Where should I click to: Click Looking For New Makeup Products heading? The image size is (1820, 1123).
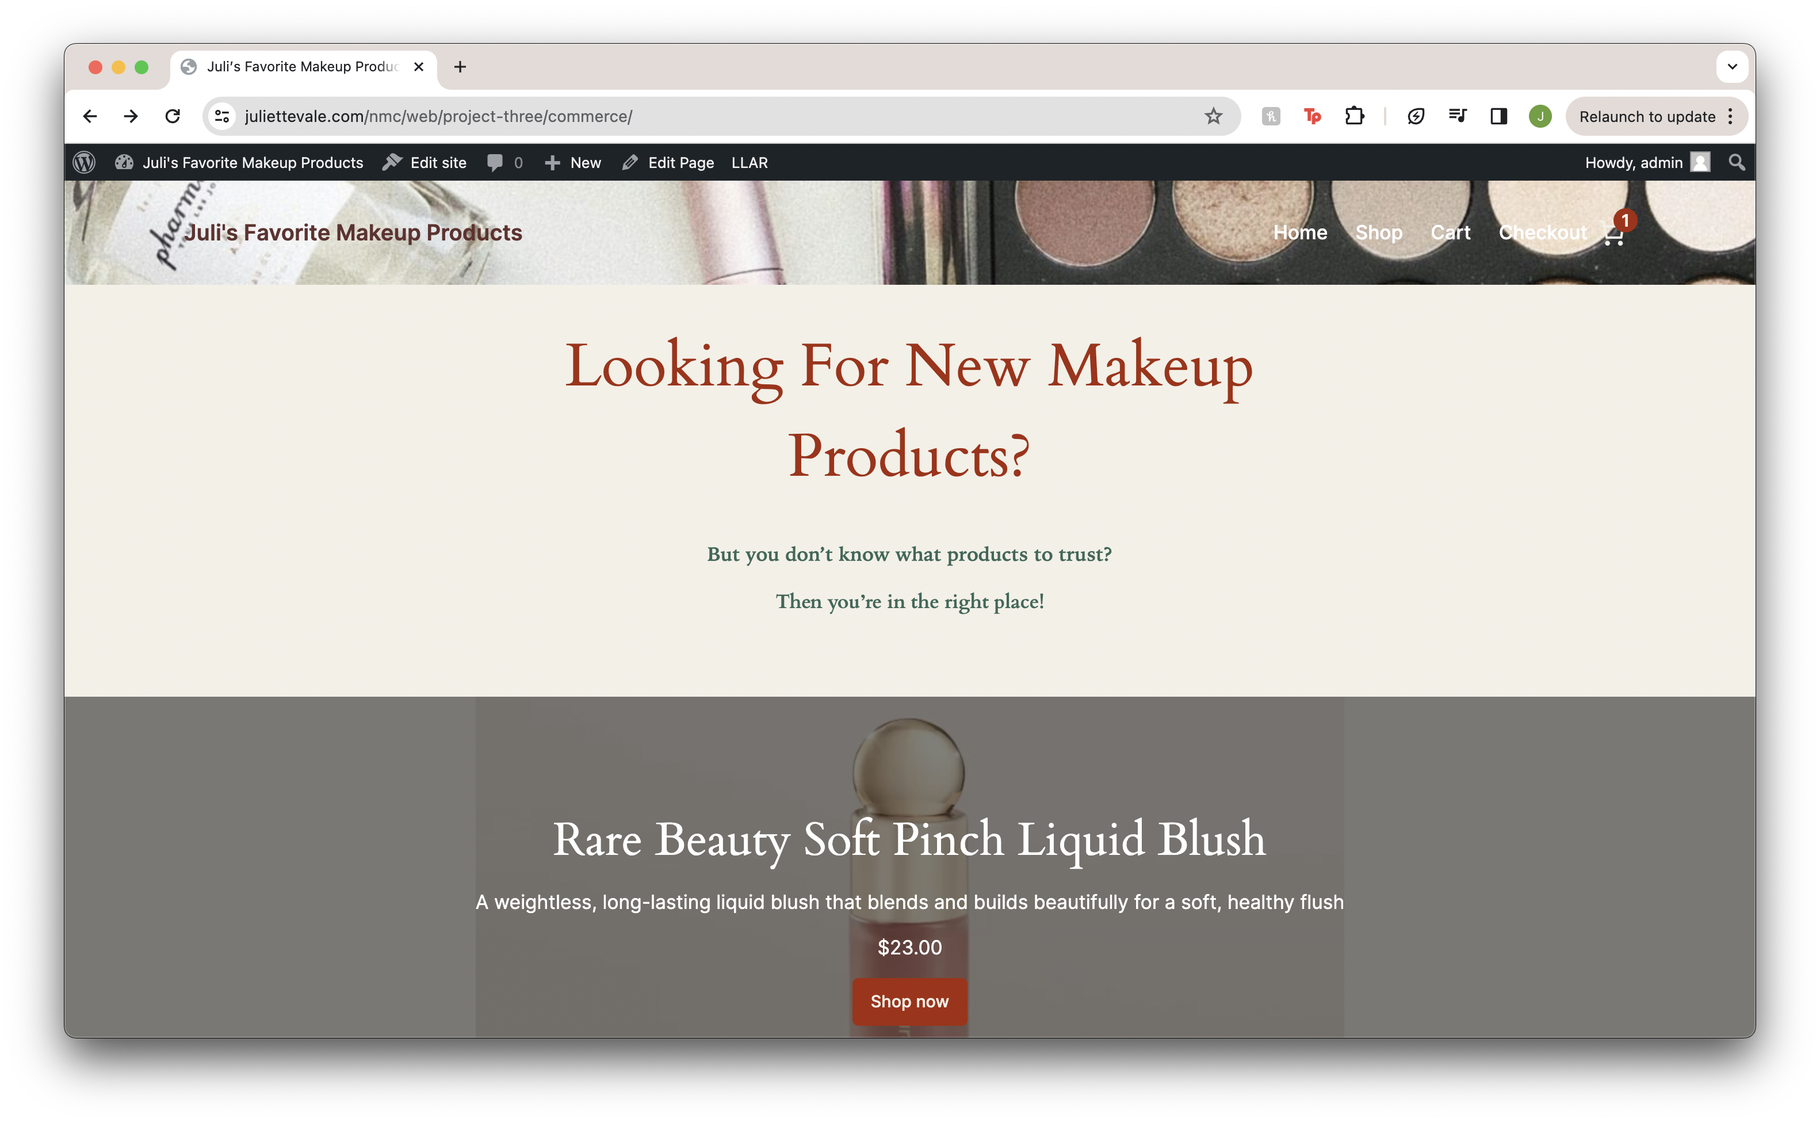pos(909,409)
